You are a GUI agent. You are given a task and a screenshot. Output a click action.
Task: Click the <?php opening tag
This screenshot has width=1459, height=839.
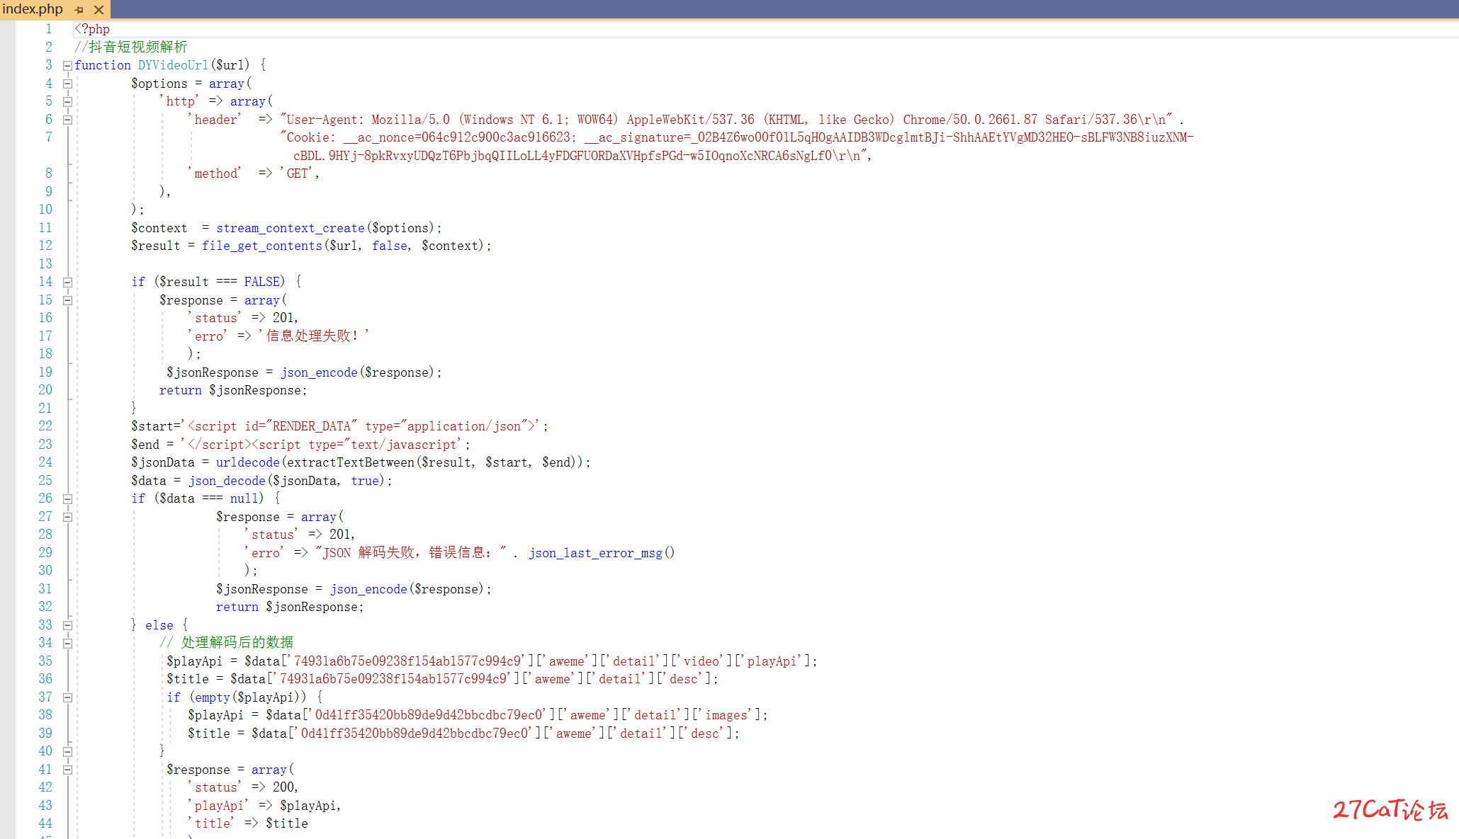(x=92, y=29)
